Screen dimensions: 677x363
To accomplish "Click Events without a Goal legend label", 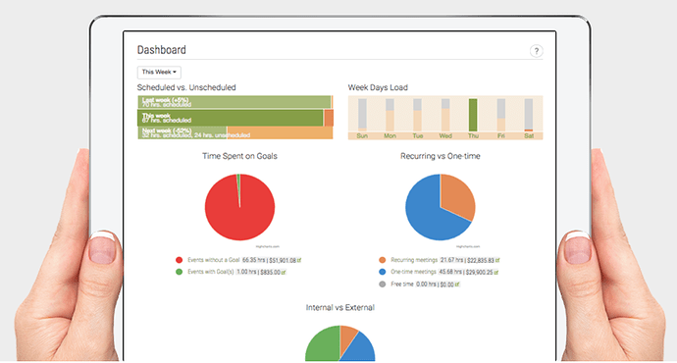I will click(213, 260).
